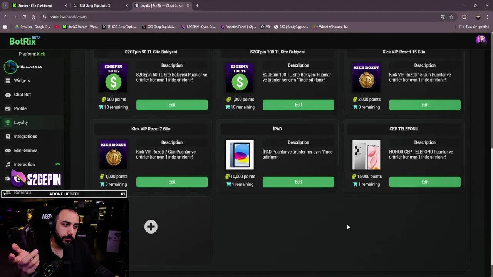Click the S2GEPIN 100 TL thumbnail
The height and width of the screenshot is (277, 493).
(x=240, y=78)
